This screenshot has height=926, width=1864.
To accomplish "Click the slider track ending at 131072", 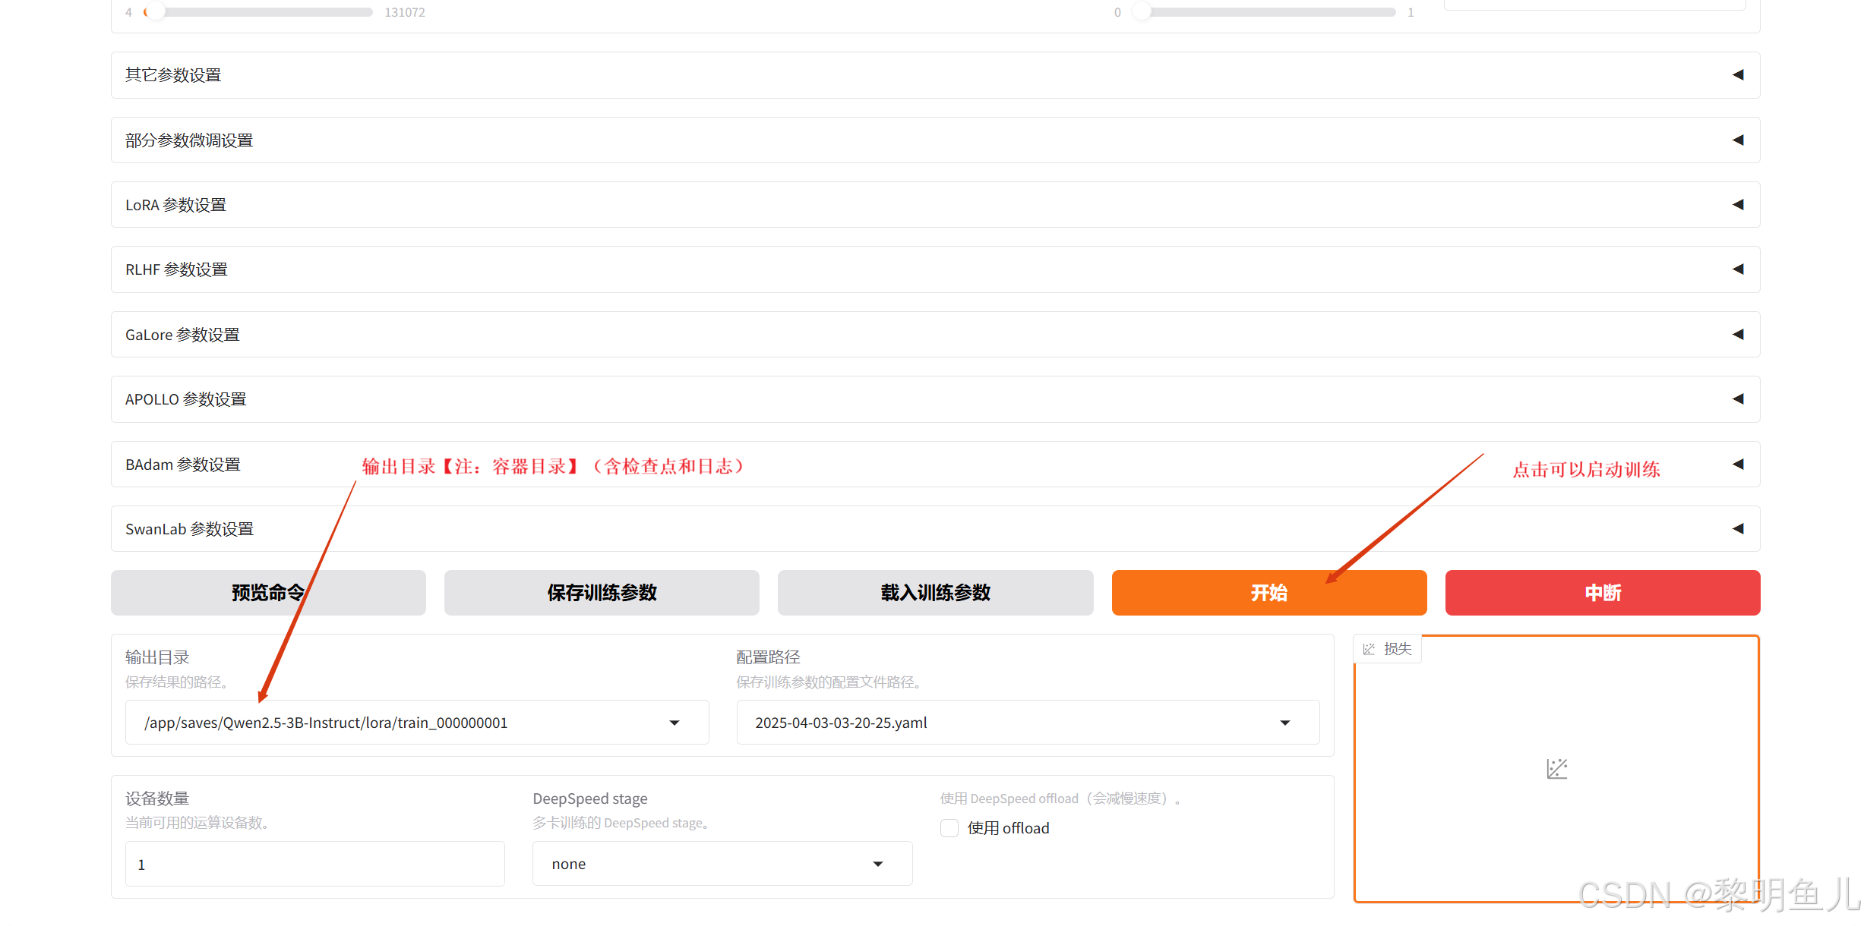I will [266, 12].
